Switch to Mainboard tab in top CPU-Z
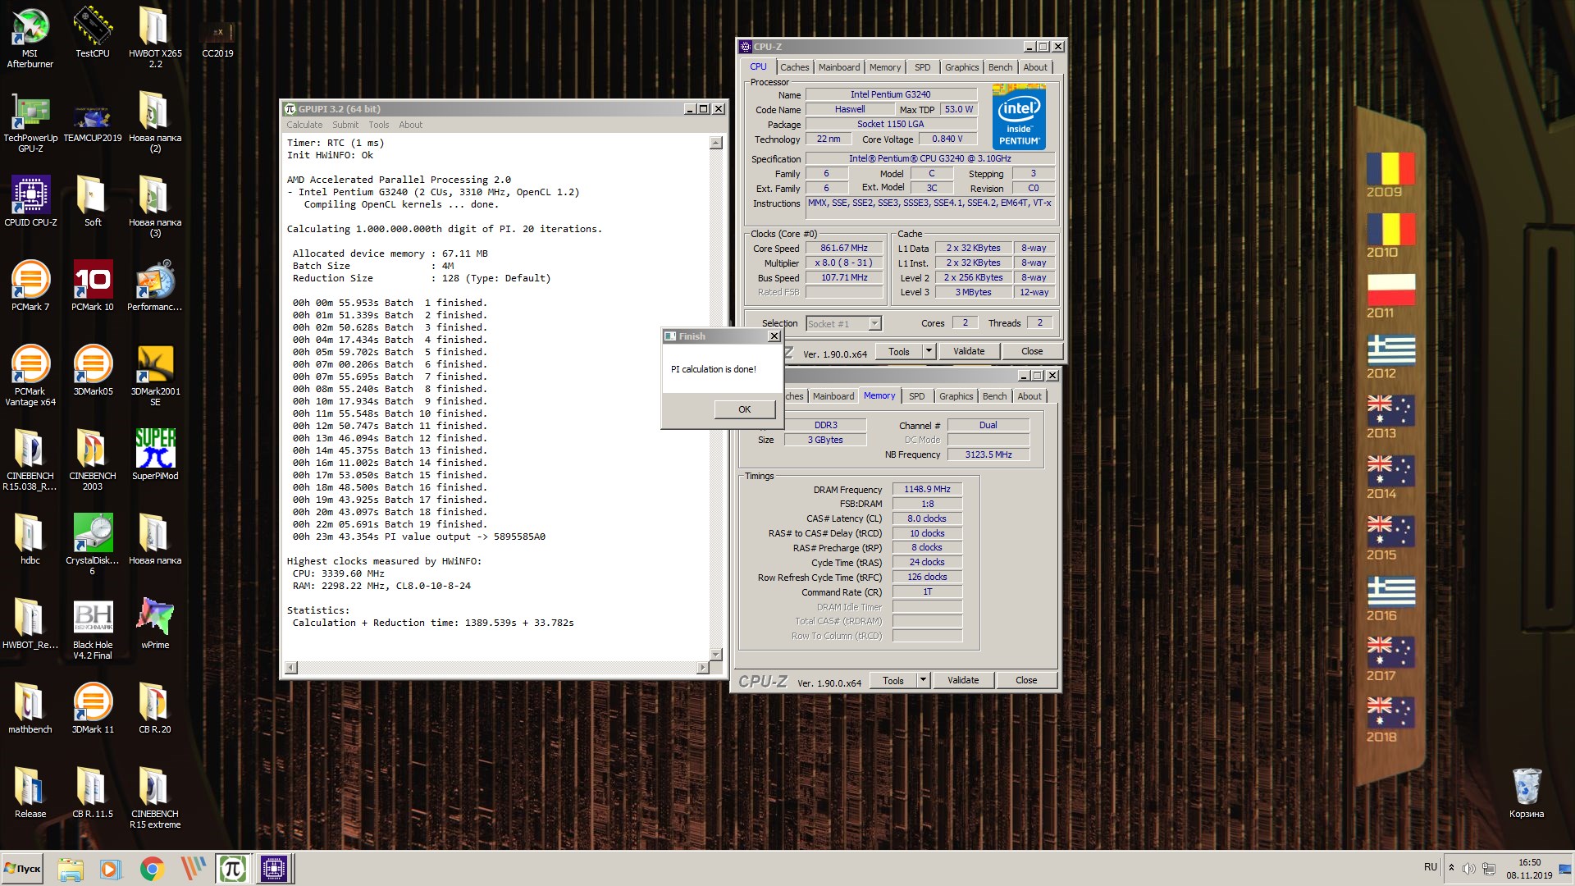The width and height of the screenshot is (1575, 886). click(x=839, y=67)
